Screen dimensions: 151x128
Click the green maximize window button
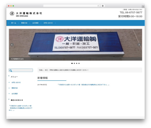click(x=13, y=6)
